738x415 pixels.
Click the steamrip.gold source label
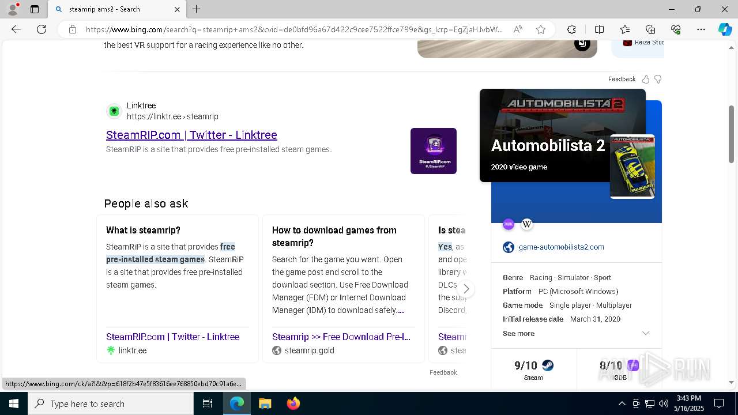click(310, 350)
